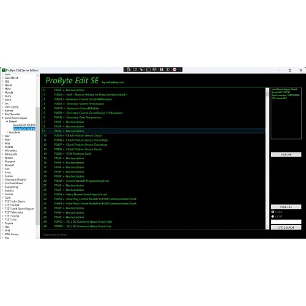This screenshot has height=306, width=306.
Task: Select the TEST John Deere tree item
Action: click(15, 201)
